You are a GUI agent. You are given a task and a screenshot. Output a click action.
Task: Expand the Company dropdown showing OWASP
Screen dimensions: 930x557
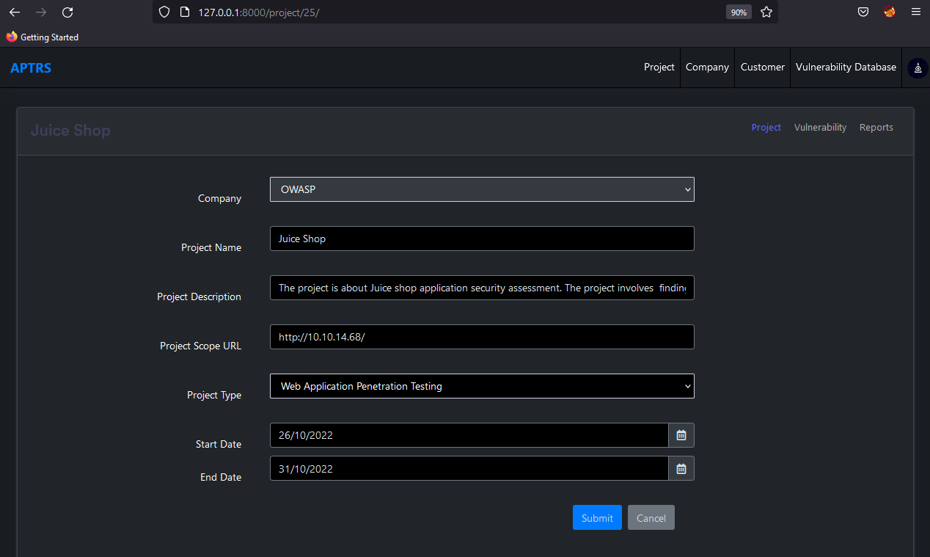click(482, 189)
